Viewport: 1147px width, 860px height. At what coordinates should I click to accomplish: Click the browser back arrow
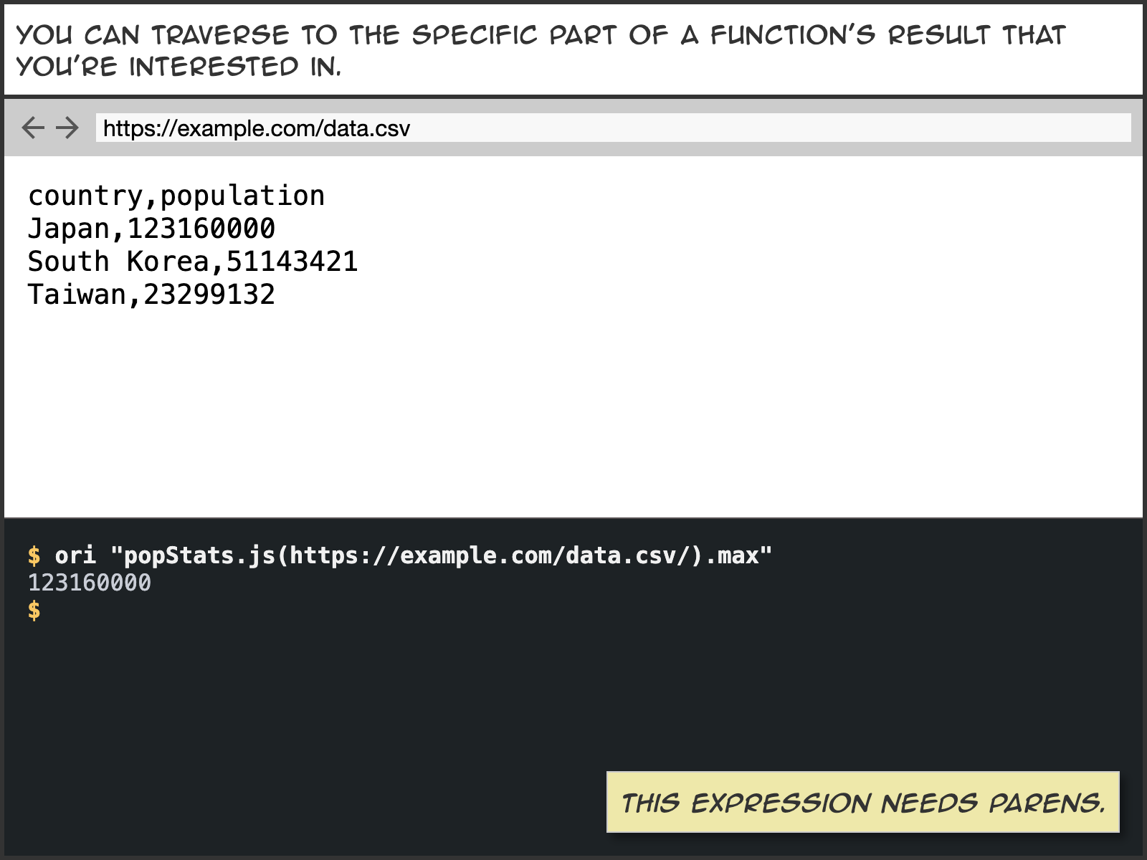coord(33,128)
